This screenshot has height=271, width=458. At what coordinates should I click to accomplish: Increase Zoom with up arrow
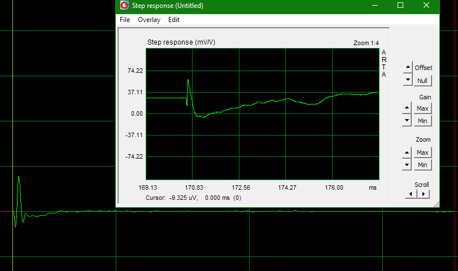pyautogui.click(x=407, y=152)
